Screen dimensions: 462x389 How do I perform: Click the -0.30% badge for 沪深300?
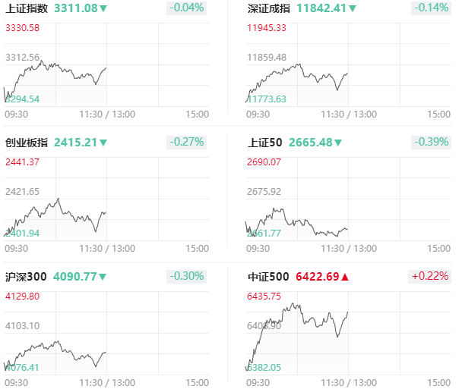tap(186, 277)
